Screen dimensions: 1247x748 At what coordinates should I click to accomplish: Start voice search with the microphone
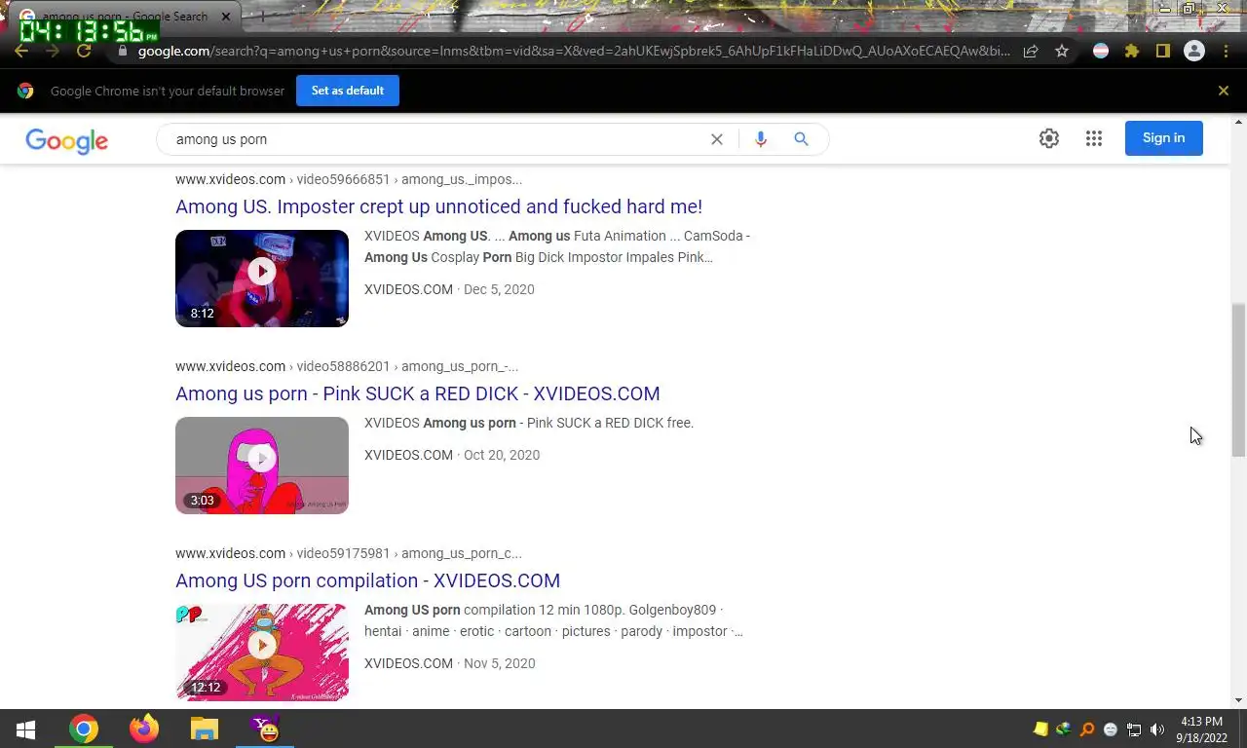point(761,139)
